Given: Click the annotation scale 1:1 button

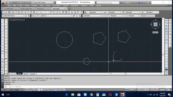Looking at the screenshot, I should (x=141, y=90).
